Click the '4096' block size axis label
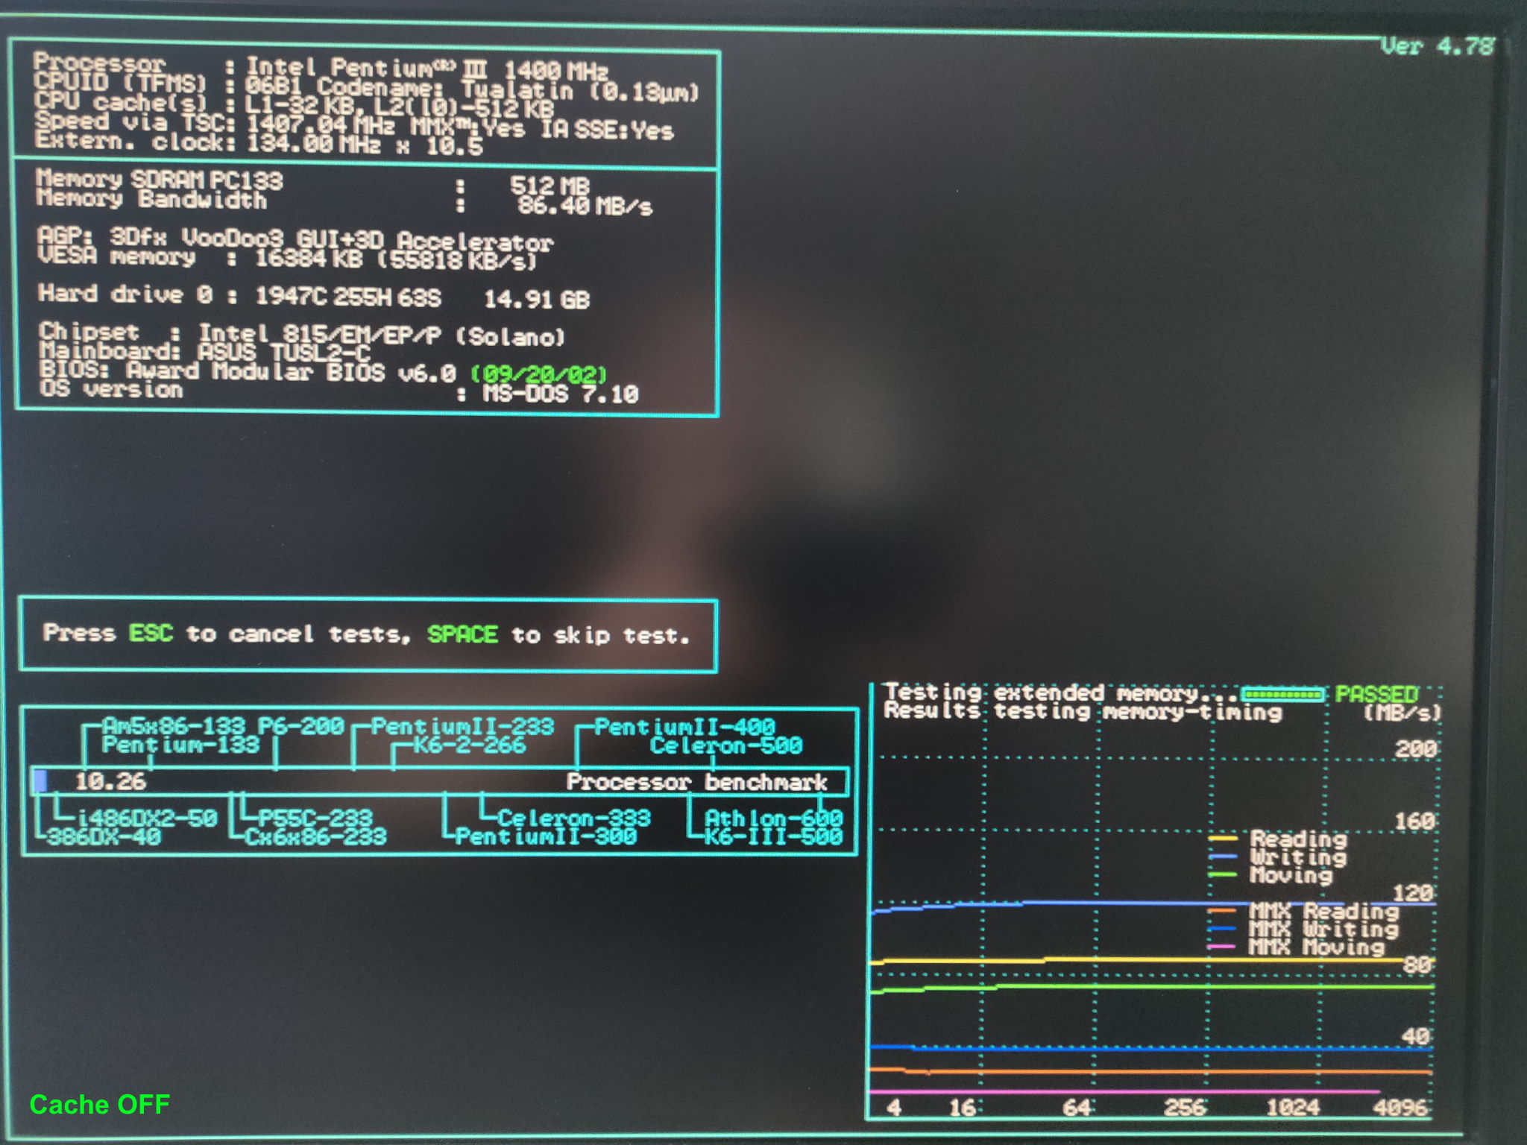The image size is (1527, 1145). pos(1400,1107)
